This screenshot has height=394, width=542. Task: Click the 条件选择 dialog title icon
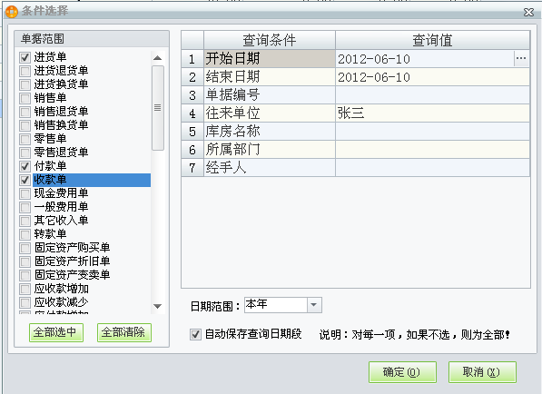12,12
